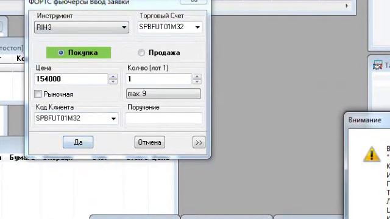Confirm the order with Да button
Viewport: 390px width, 219px height.
point(78,142)
